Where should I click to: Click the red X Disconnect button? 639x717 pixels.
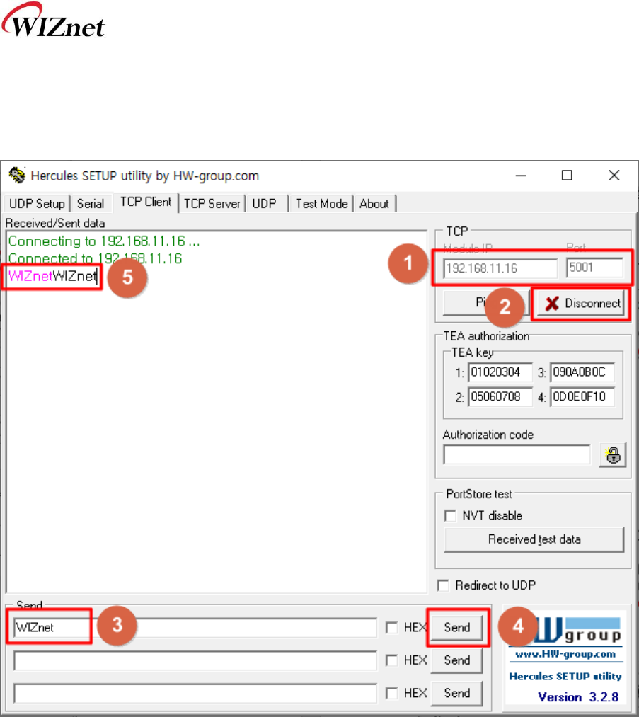click(x=582, y=303)
